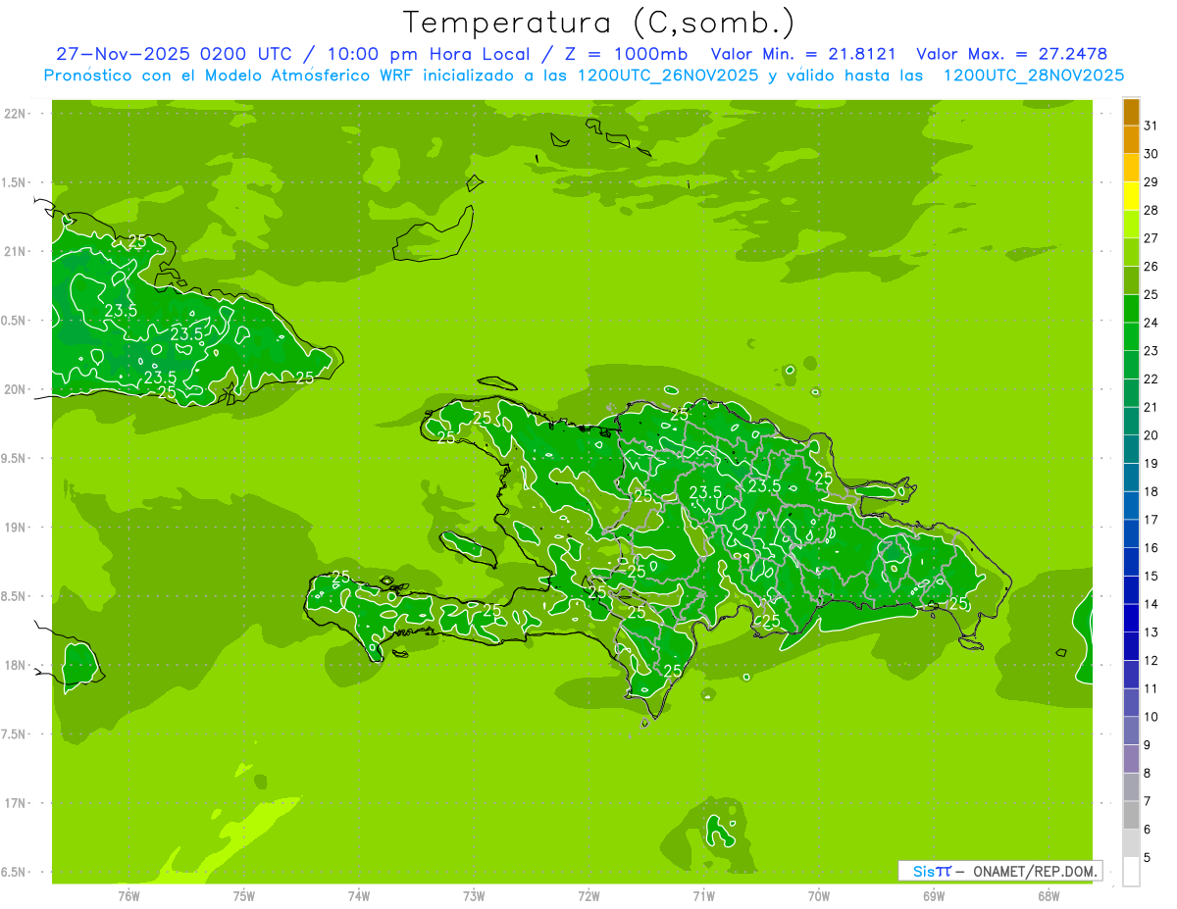Click the "30" value on the color scale
The height and width of the screenshot is (909, 1177).
pyautogui.click(x=1151, y=154)
